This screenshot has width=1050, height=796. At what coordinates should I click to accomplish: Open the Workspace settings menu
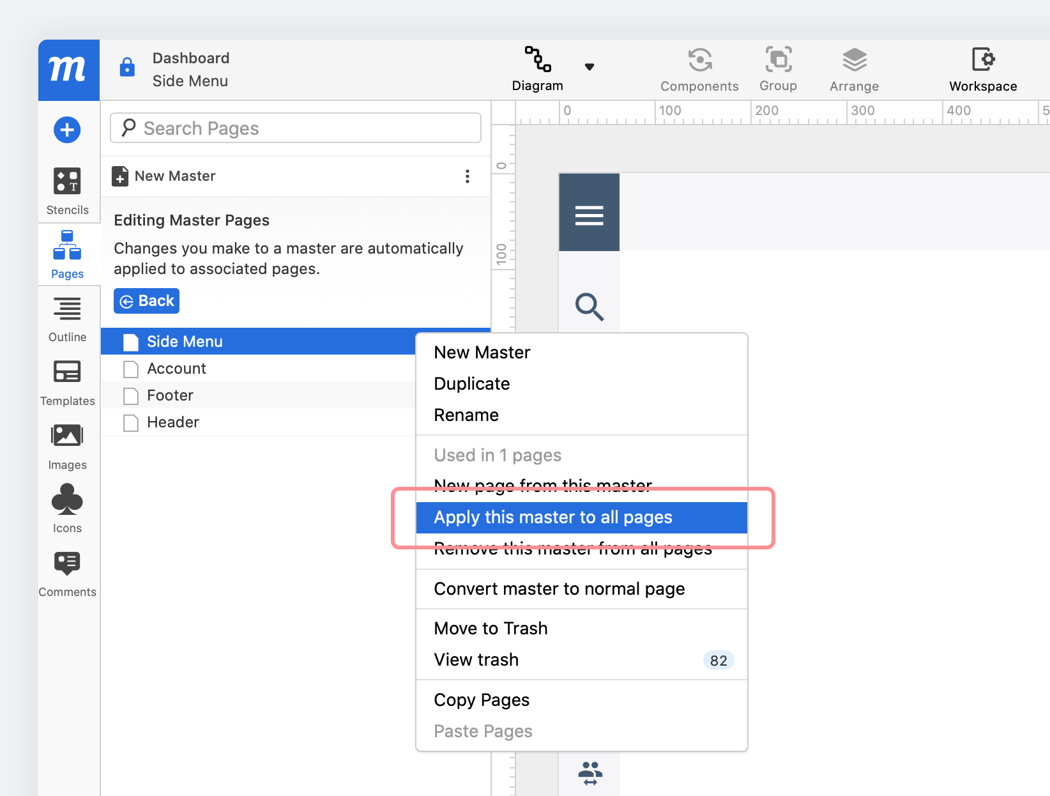982,69
